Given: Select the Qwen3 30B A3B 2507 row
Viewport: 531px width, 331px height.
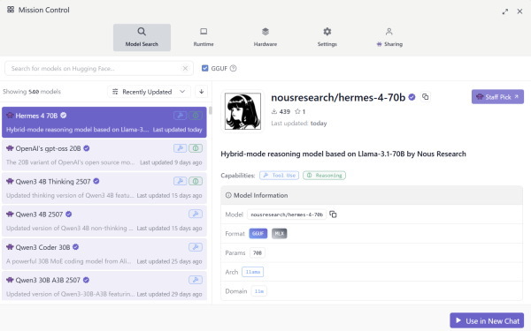Looking at the screenshot, I should (104, 286).
